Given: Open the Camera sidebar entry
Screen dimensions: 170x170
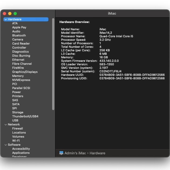Looking at the screenshot, I should pyautogui.click(x=18, y=39).
